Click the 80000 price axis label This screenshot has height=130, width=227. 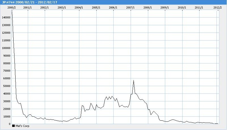click(7, 63)
